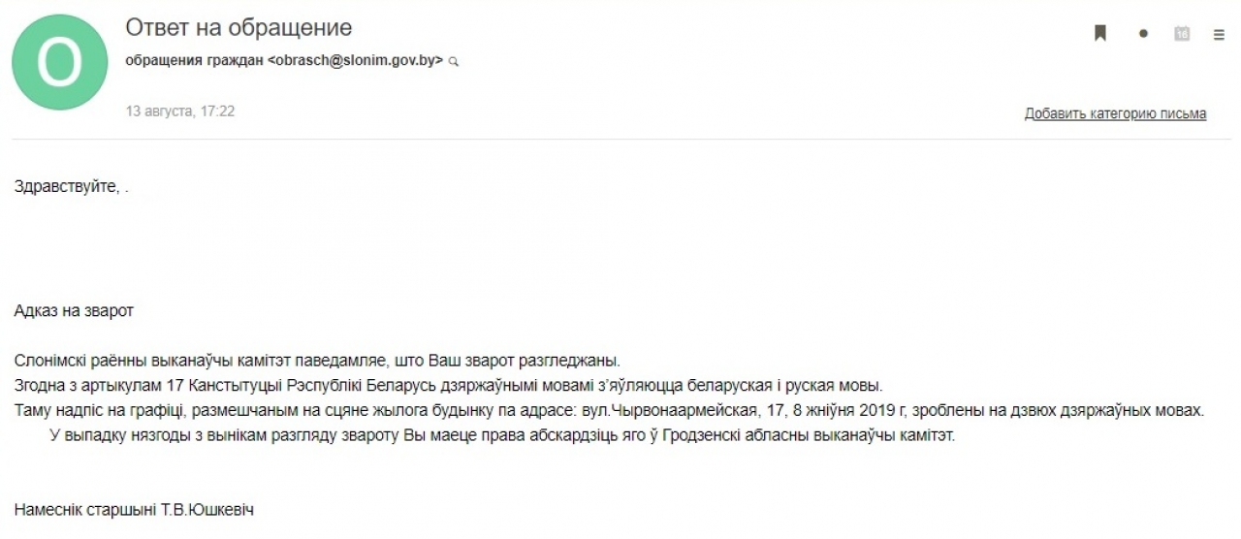Viewport: 1241px width, 539px height.
Task: Click the line starting 'Слонімскі раённы выканаўчы'
Action: [316, 362]
